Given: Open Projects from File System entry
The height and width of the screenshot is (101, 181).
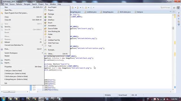Looking at the screenshot, I should tap(16, 13).
